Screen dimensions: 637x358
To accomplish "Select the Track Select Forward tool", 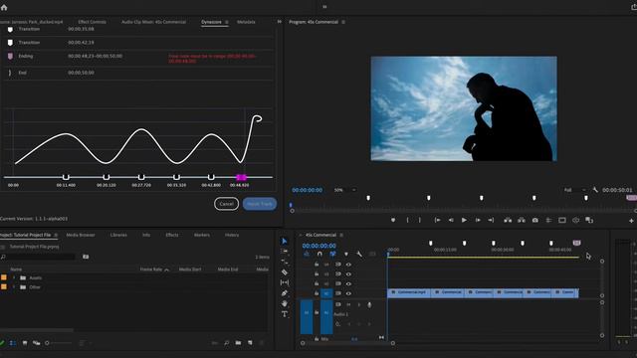I will point(285,252).
